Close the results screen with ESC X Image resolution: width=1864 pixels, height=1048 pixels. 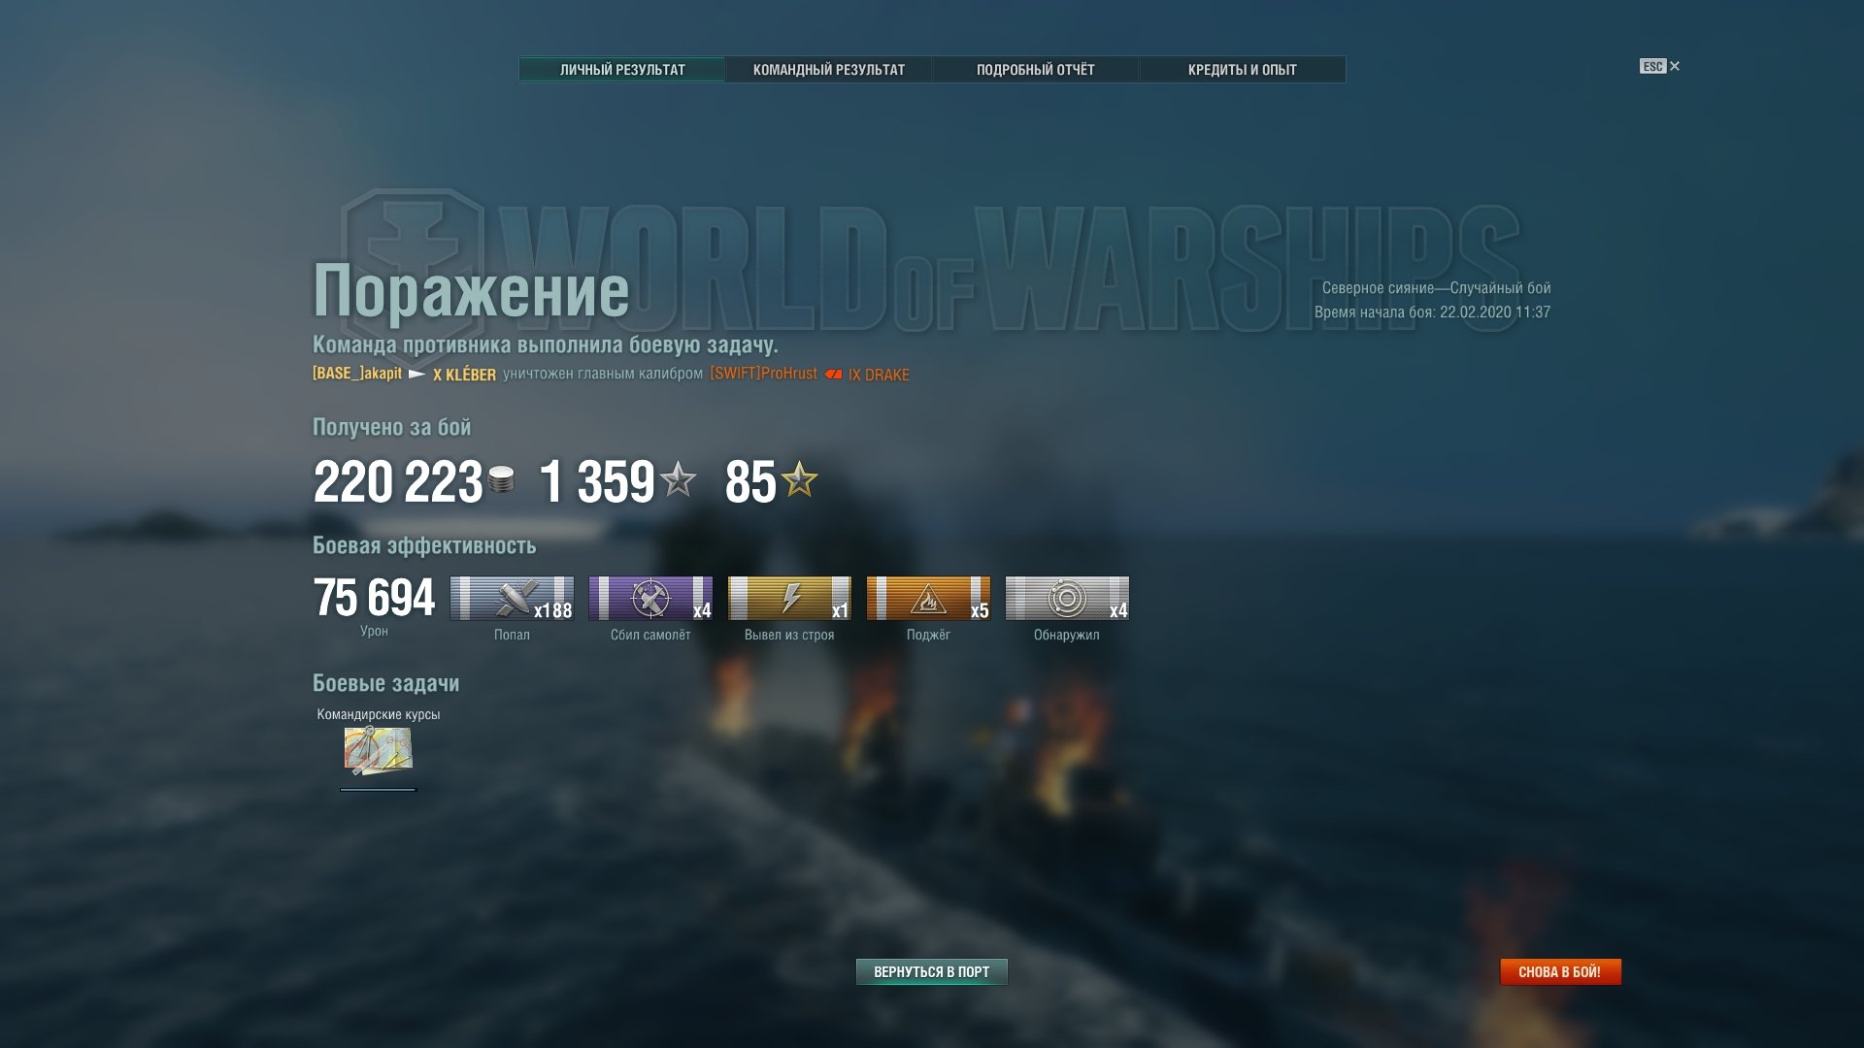pos(1660,66)
